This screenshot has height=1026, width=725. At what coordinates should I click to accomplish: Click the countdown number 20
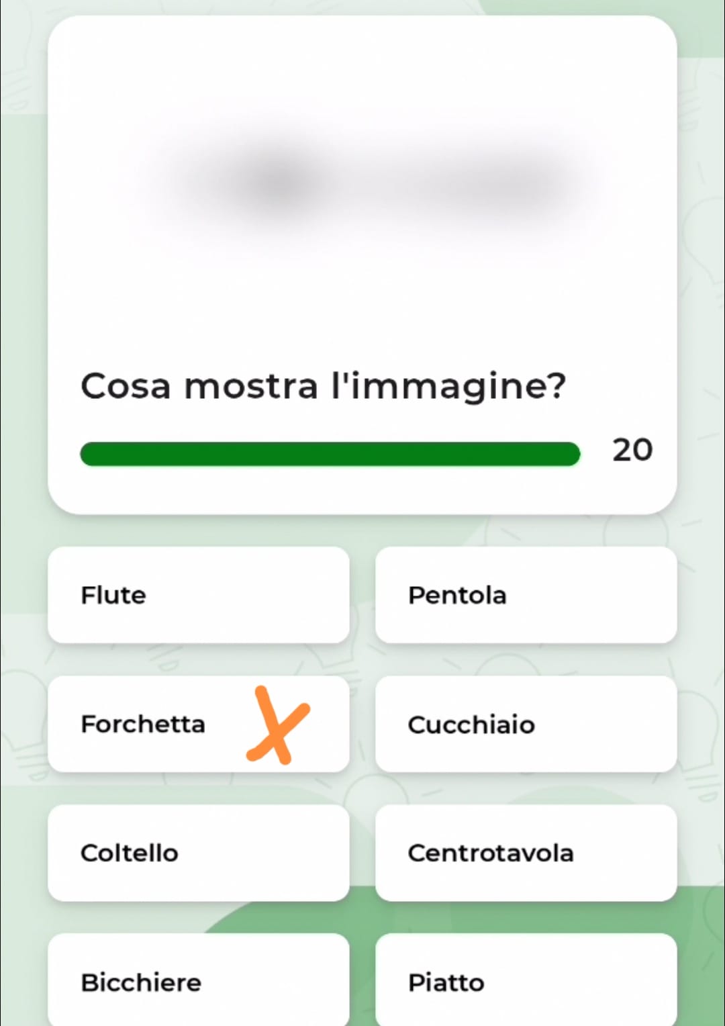tap(632, 450)
